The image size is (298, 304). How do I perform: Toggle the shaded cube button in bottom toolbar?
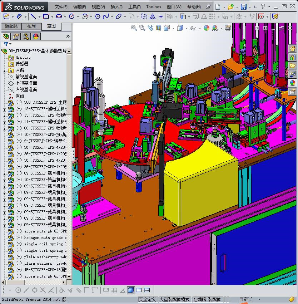pos(131,290)
